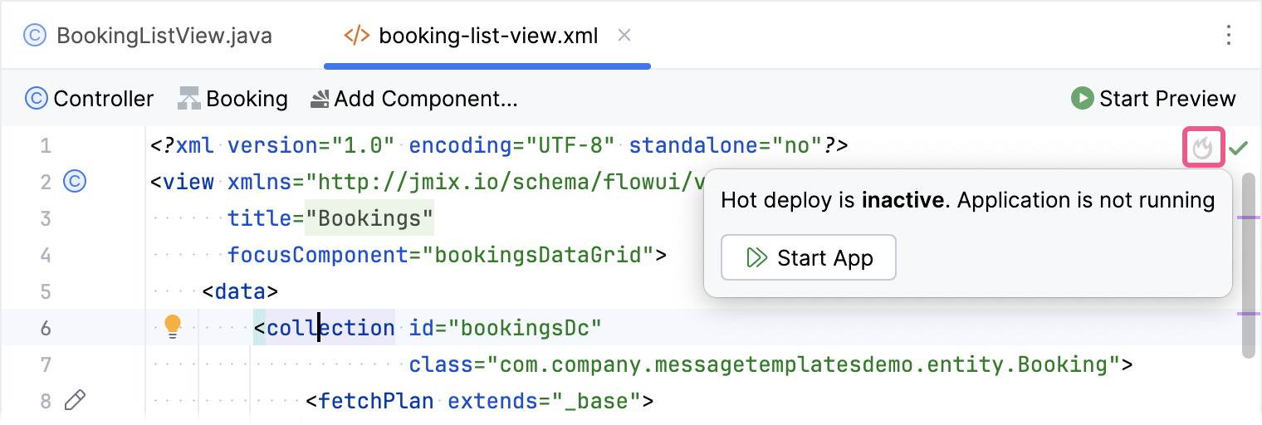Click the green inspection checkmark icon
1262x425 pixels.
[x=1239, y=149]
